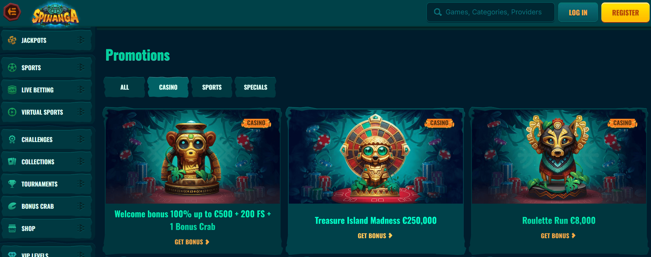Select the Sports promotions tab
Viewport: 651px width, 257px height.
pos(212,87)
